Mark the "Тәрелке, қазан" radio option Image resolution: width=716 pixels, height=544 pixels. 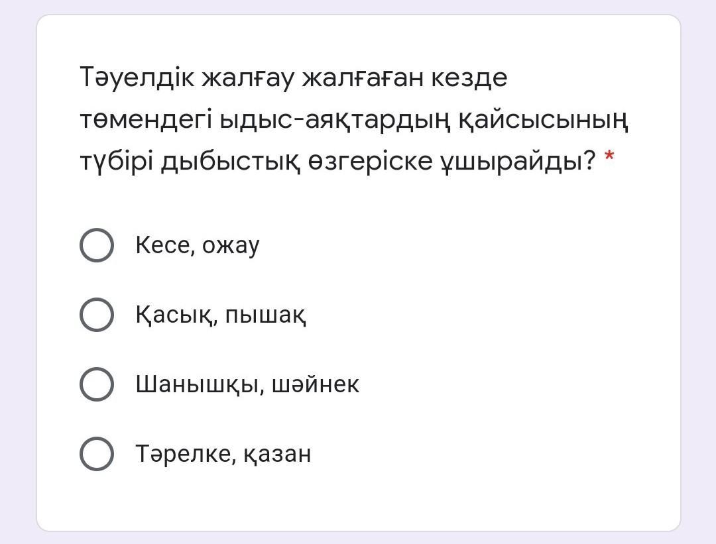96,454
